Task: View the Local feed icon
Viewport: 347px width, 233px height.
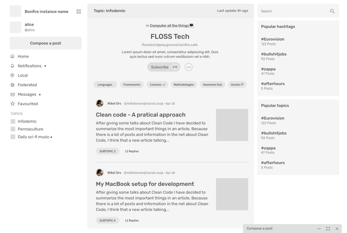Action: 13,75
